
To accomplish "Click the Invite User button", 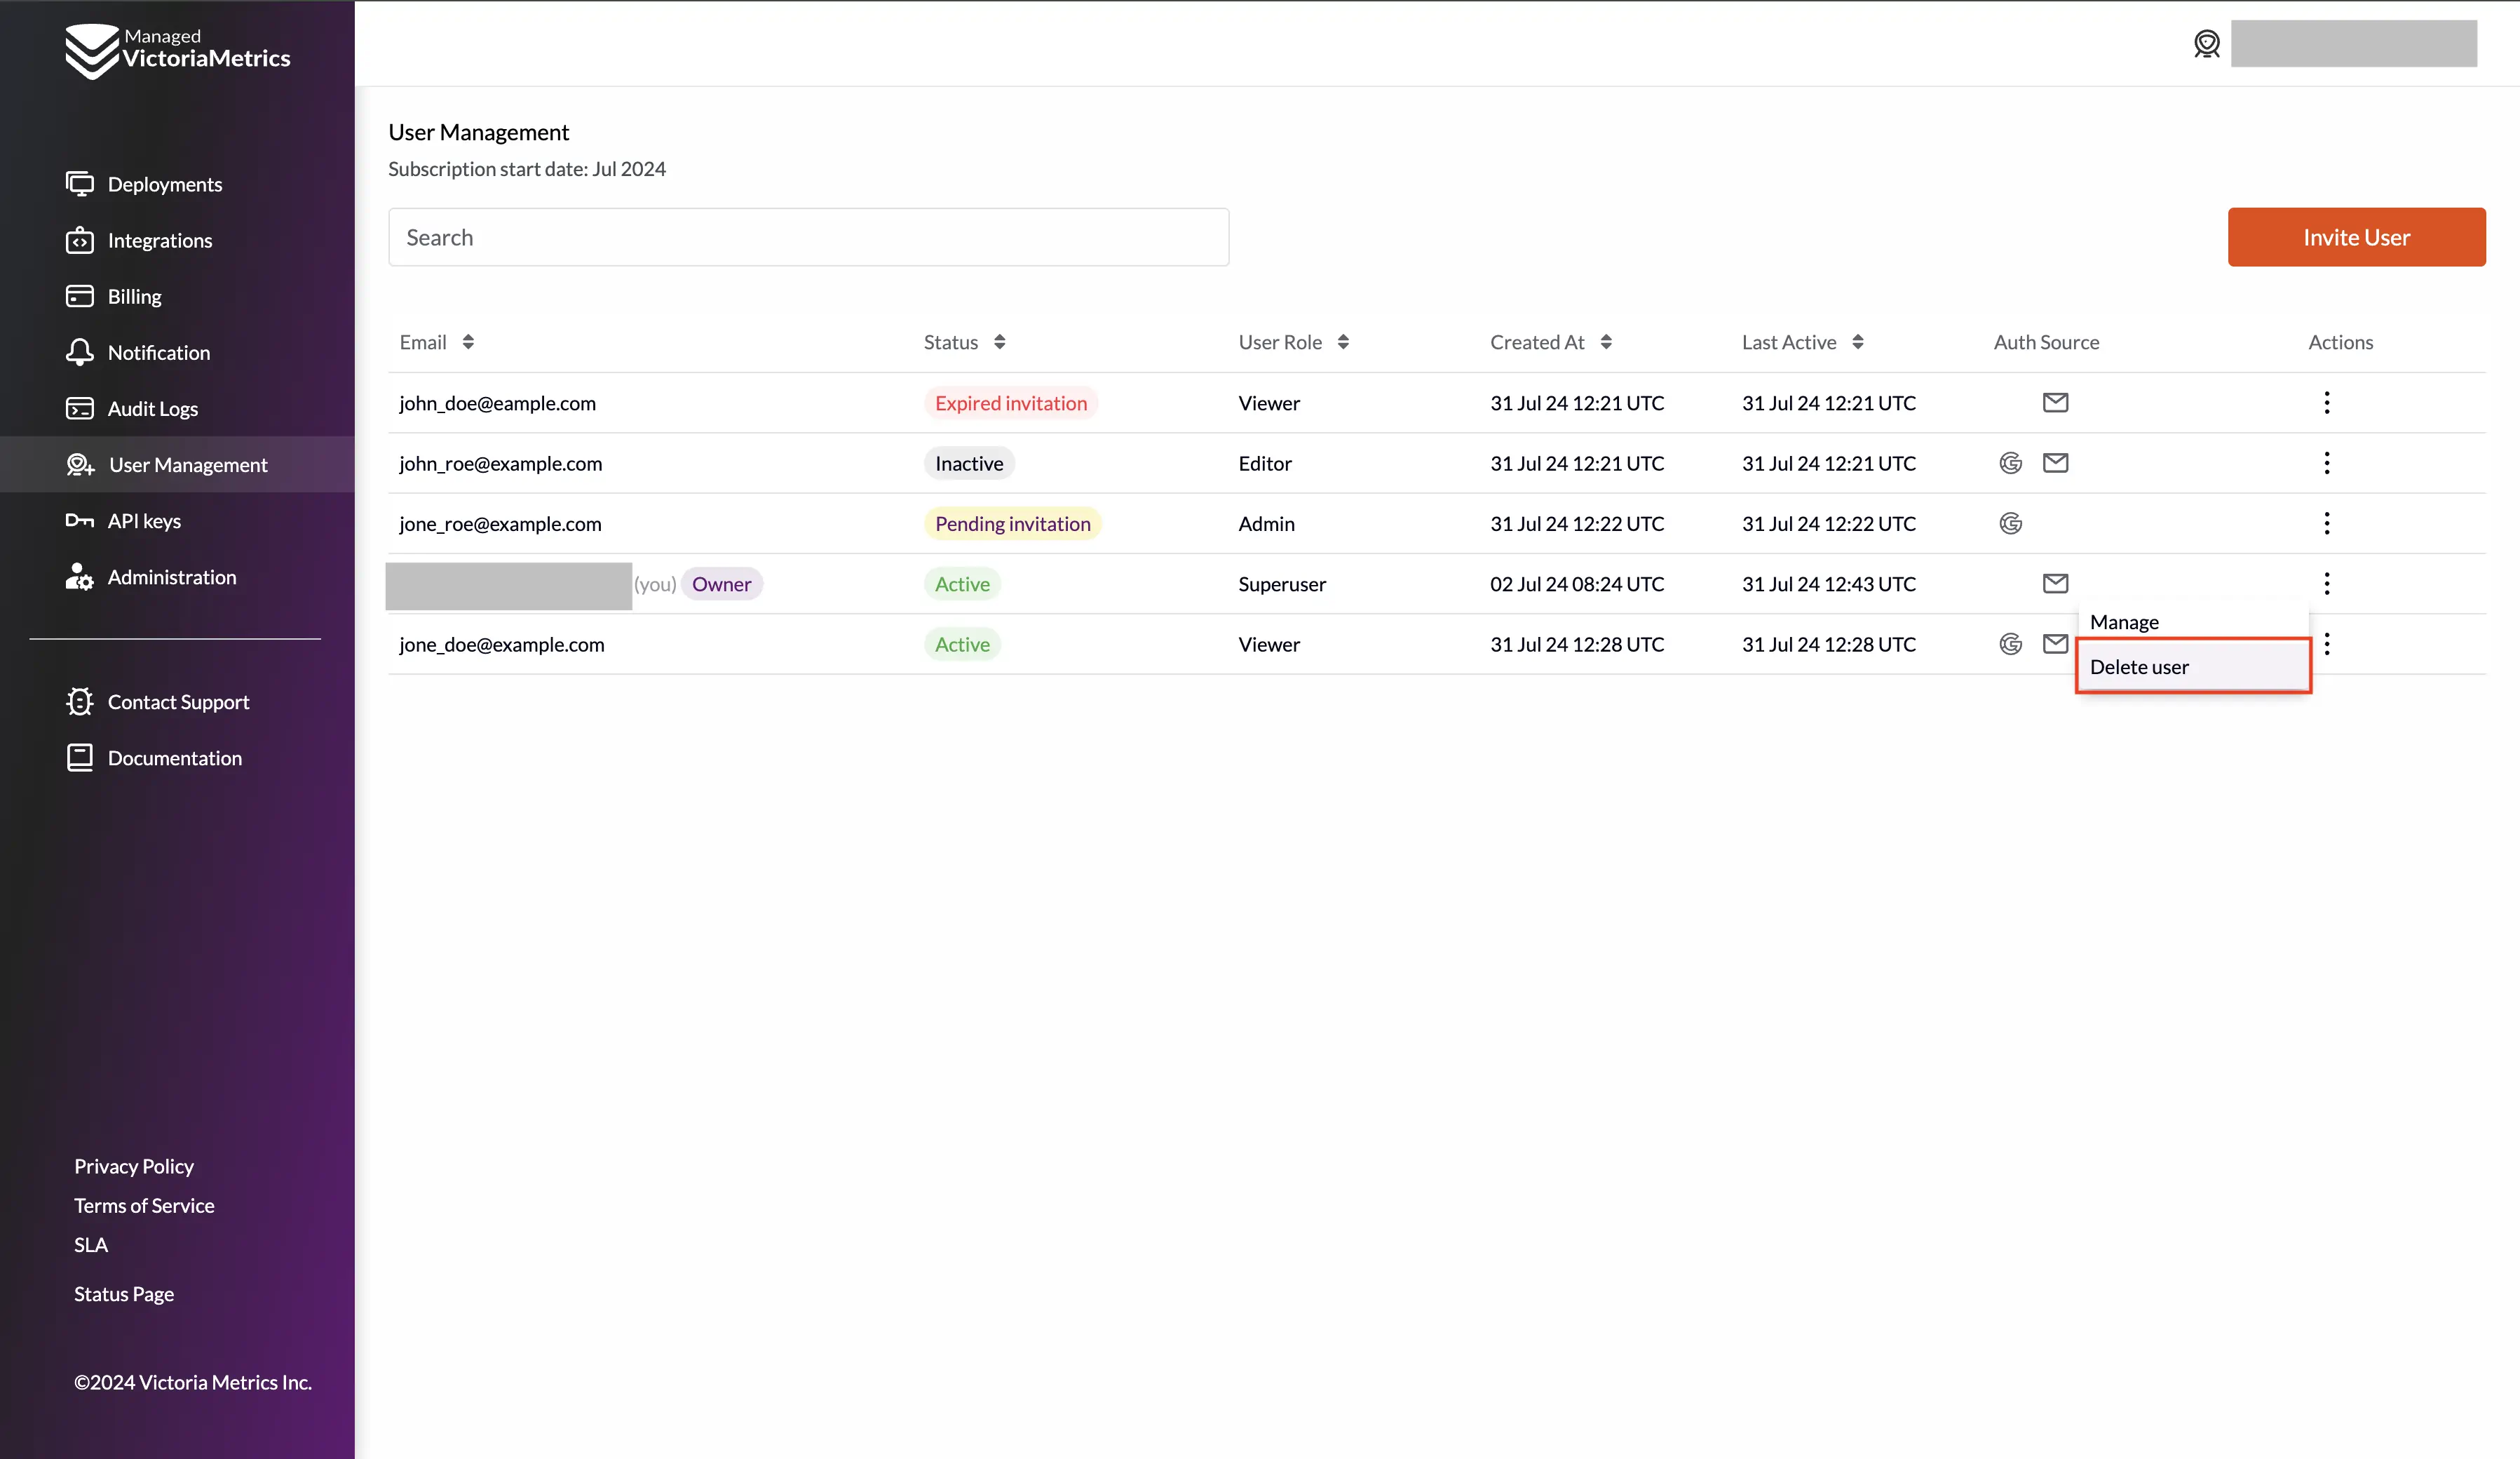I will tap(2357, 236).
